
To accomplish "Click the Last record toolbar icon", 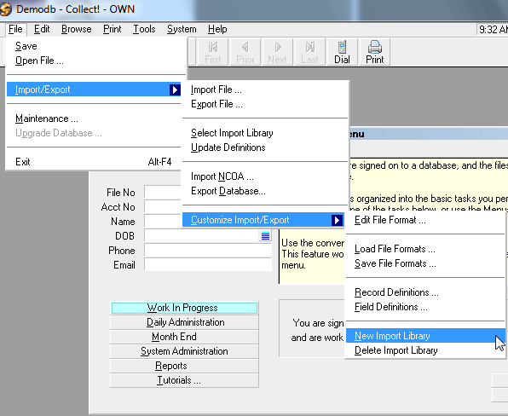I will tap(310, 52).
